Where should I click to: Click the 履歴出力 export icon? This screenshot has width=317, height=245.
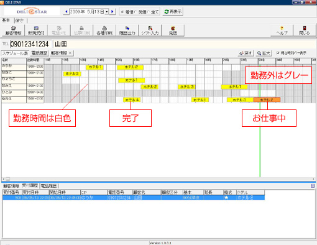coord(127,30)
